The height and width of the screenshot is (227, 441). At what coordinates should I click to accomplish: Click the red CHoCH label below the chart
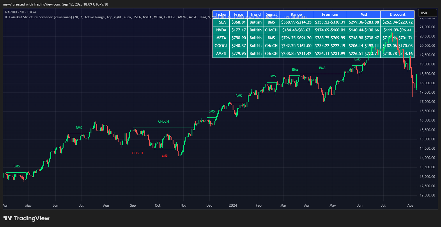(137, 153)
